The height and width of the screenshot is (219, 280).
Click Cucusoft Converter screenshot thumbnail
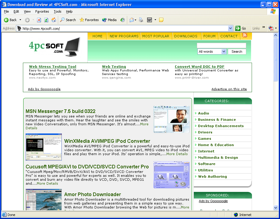tap(171, 175)
